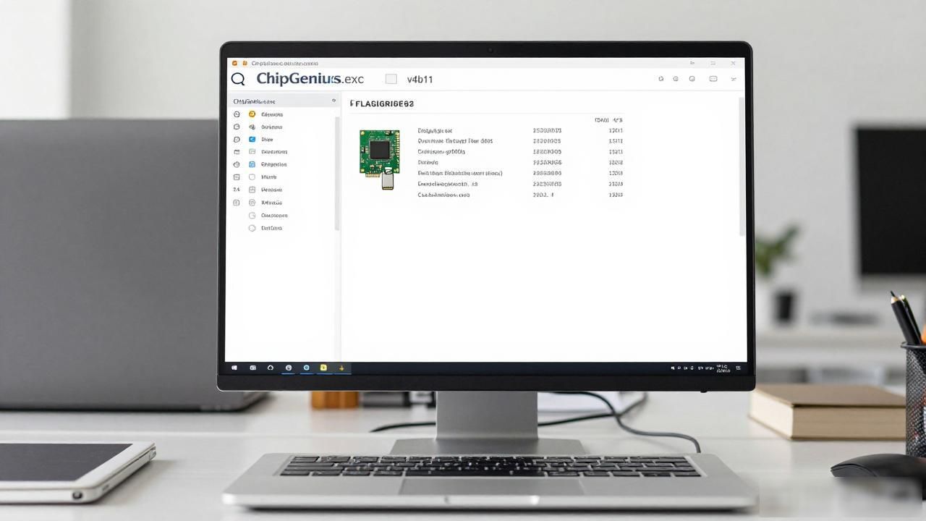Image resolution: width=926 pixels, height=521 pixels.
Task: Click the sidebar's vertical scrollbar
Action: coord(337,174)
